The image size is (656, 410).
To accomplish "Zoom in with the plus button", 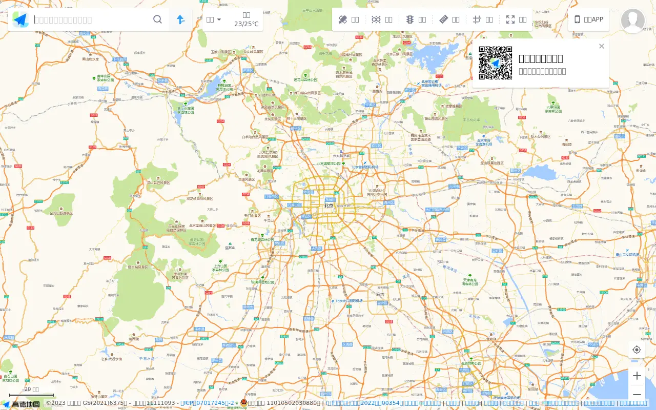I will (637, 376).
